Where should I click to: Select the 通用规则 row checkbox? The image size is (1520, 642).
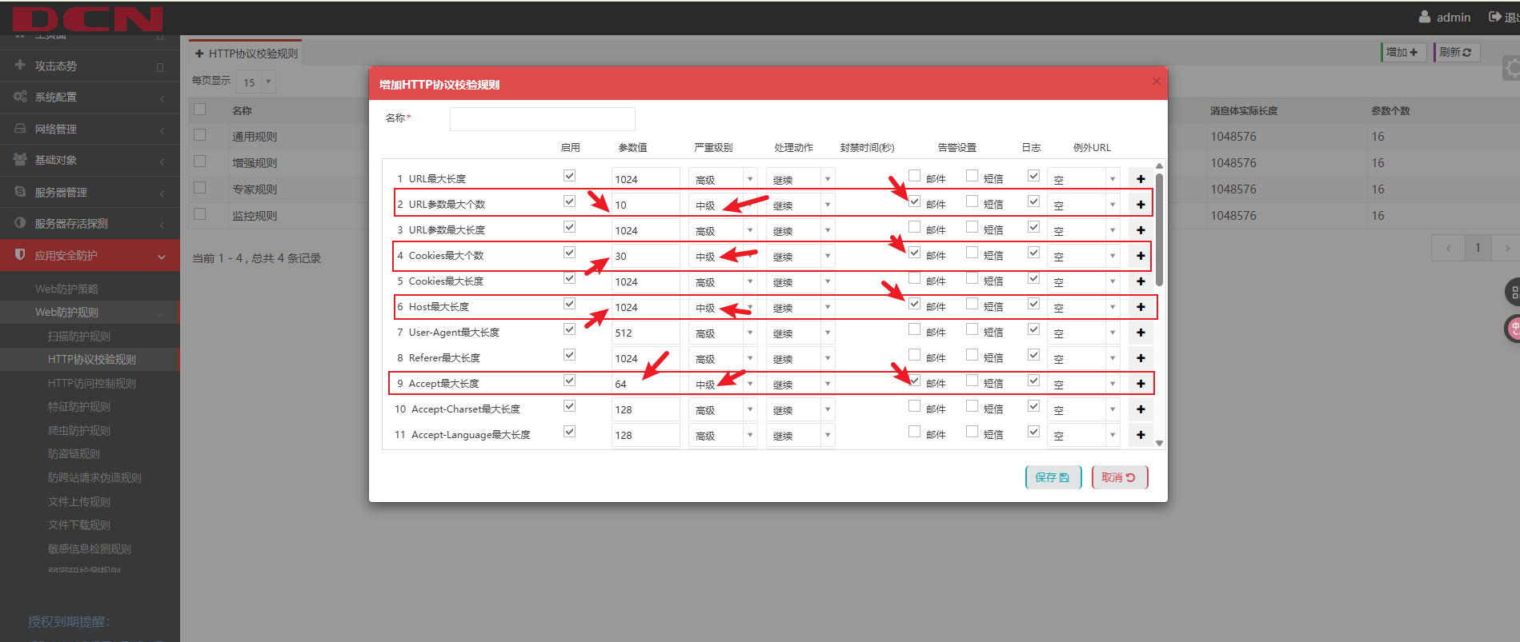click(x=200, y=135)
